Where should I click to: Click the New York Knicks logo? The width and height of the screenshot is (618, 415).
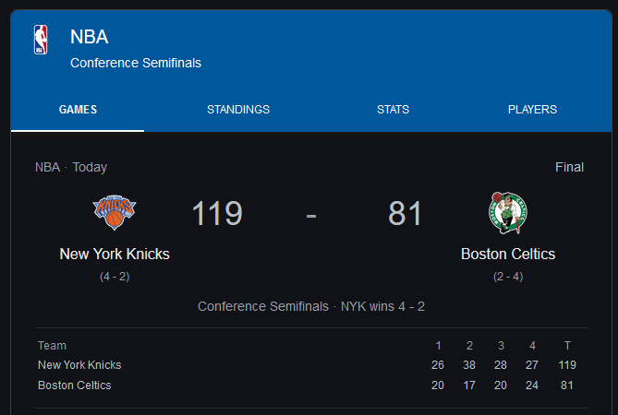pyautogui.click(x=115, y=212)
